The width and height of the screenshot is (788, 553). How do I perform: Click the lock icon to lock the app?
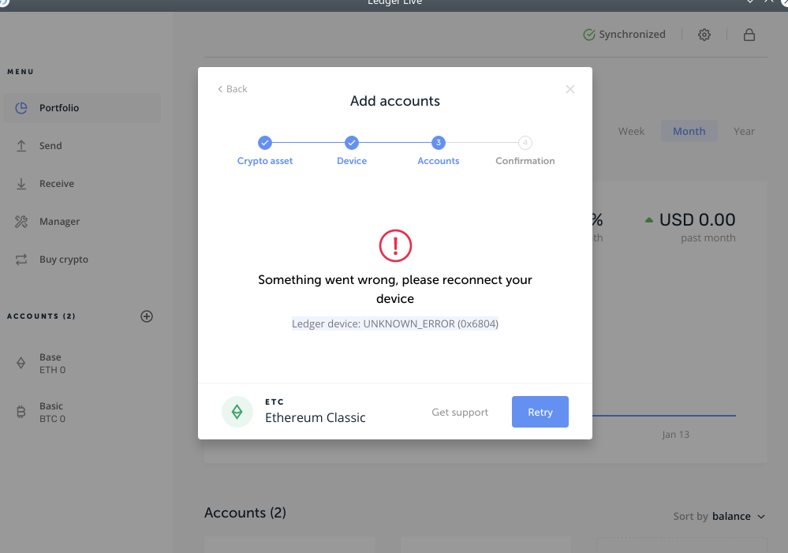[749, 34]
